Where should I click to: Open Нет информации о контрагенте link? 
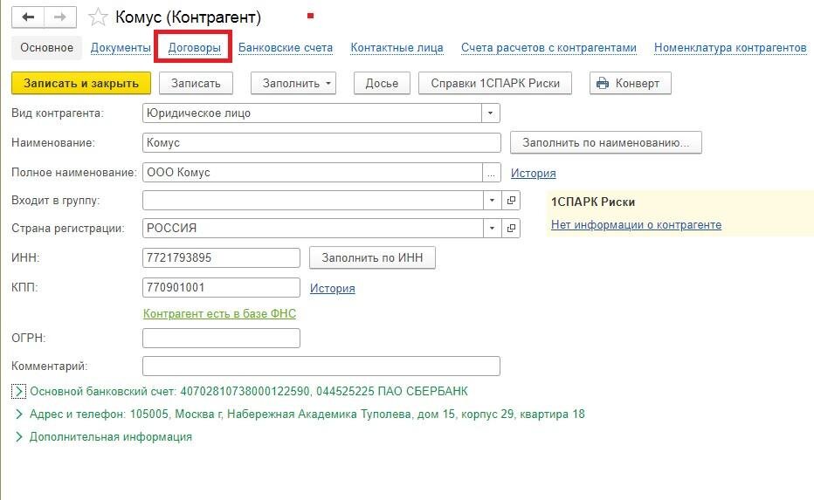pyautogui.click(x=636, y=224)
